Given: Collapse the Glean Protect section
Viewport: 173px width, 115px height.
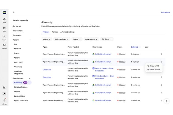Looking at the screenshot, I should (30, 78).
